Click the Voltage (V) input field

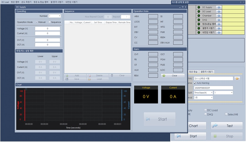(x=47, y=29)
